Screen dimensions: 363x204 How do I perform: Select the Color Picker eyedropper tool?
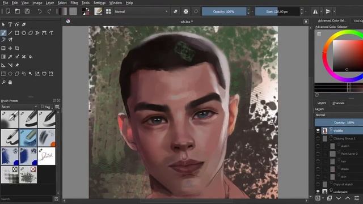(10, 57)
